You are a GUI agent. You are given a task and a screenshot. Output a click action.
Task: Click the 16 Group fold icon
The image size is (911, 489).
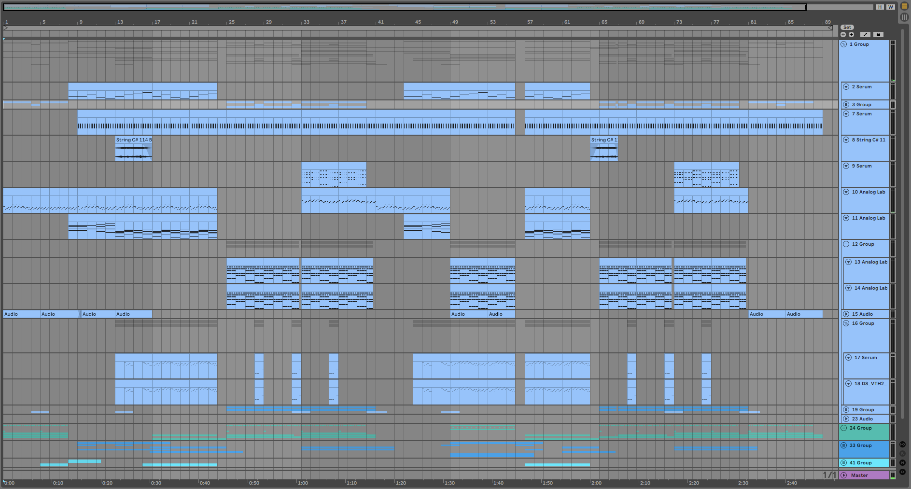[846, 323]
